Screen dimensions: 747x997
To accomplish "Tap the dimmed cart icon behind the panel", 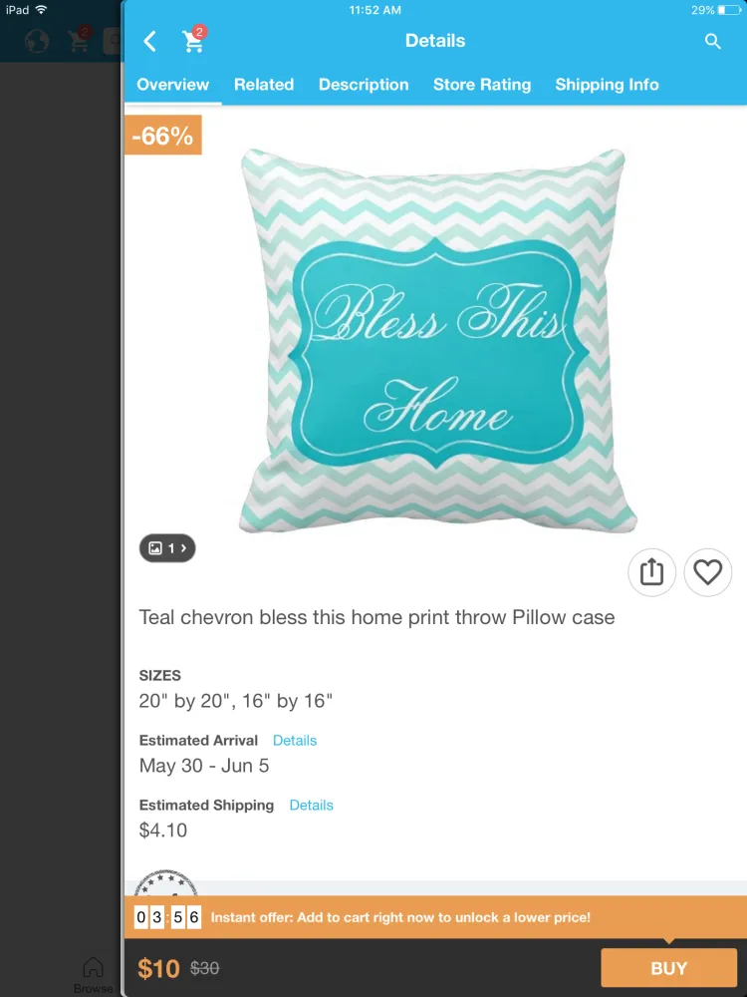I will 80,40.
